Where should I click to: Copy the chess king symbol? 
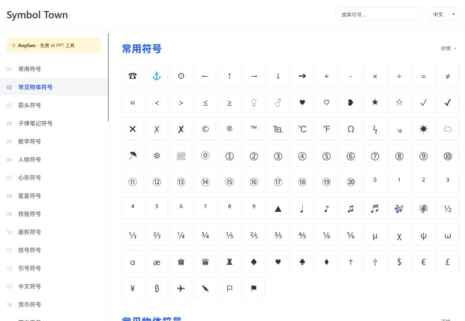coord(181,262)
